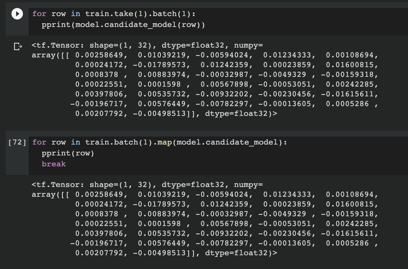Image resolution: width=408 pixels, height=269 pixels.
Task: Click the play button circle on the top cell
Action: 17,13
